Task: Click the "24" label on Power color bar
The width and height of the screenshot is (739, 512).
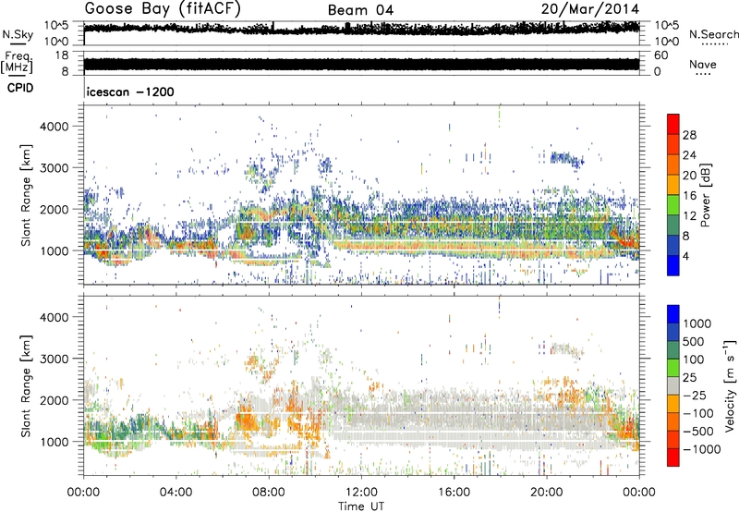Action: pyautogui.click(x=689, y=155)
